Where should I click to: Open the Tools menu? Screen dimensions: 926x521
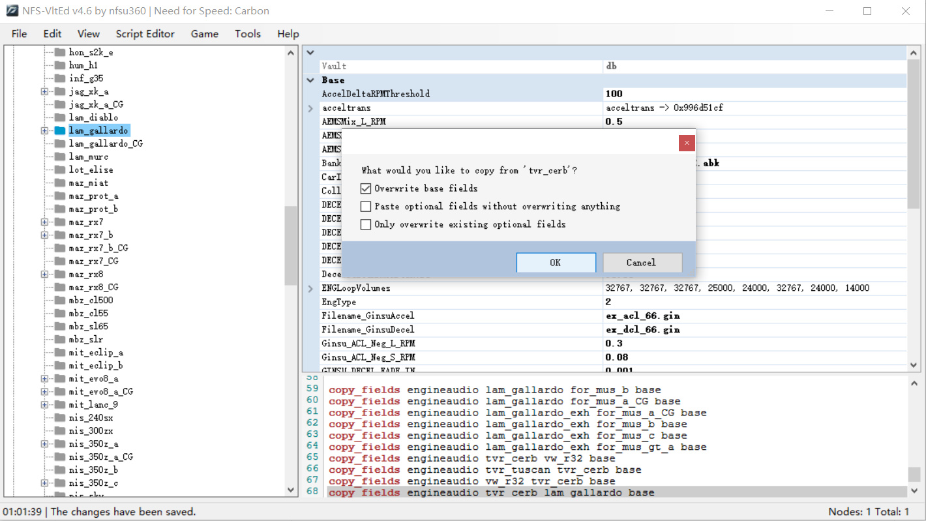248,34
